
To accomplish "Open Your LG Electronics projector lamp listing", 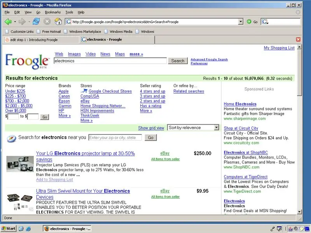I will tap(86, 156).
